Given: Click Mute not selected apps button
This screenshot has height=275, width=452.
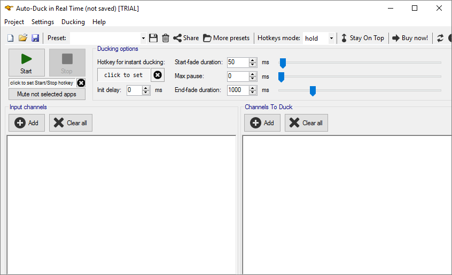Looking at the screenshot, I should click(x=46, y=94).
